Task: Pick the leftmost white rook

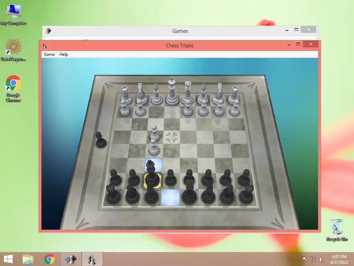Action: tap(125, 96)
